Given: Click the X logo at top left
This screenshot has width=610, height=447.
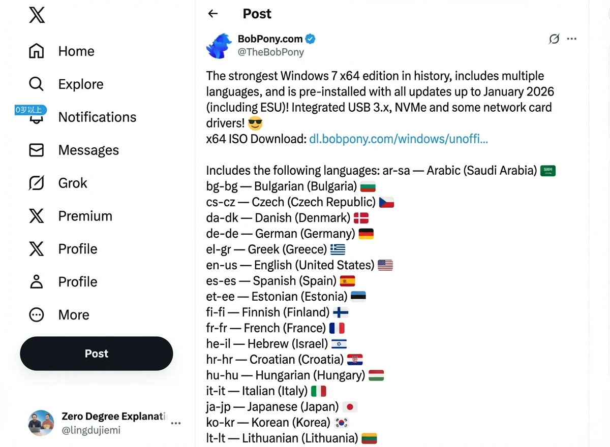Looking at the screenshot, I should coord(37,15).
